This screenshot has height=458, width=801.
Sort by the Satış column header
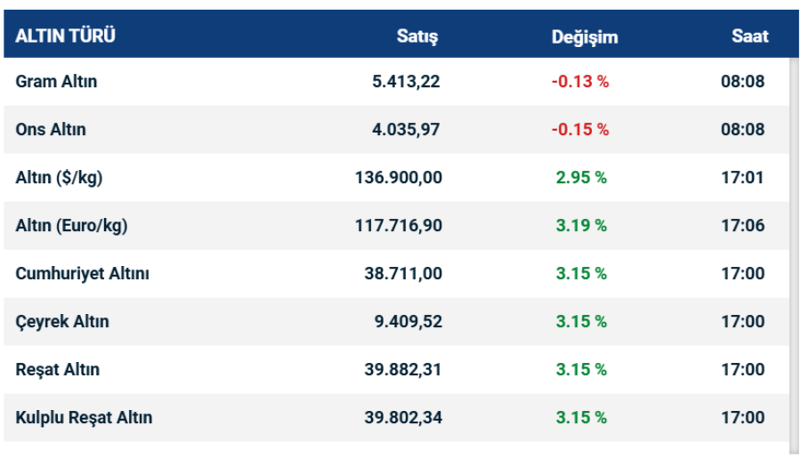coord(417,36)
